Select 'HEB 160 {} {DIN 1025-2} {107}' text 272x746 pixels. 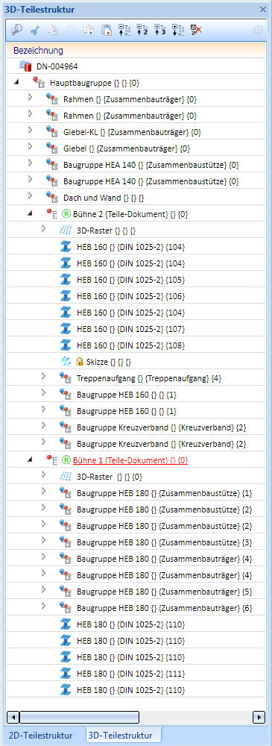pos(130,329)
